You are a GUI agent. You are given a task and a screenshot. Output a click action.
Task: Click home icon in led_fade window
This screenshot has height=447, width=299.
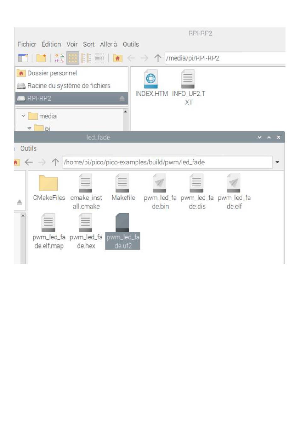click(x=16, y=162)
